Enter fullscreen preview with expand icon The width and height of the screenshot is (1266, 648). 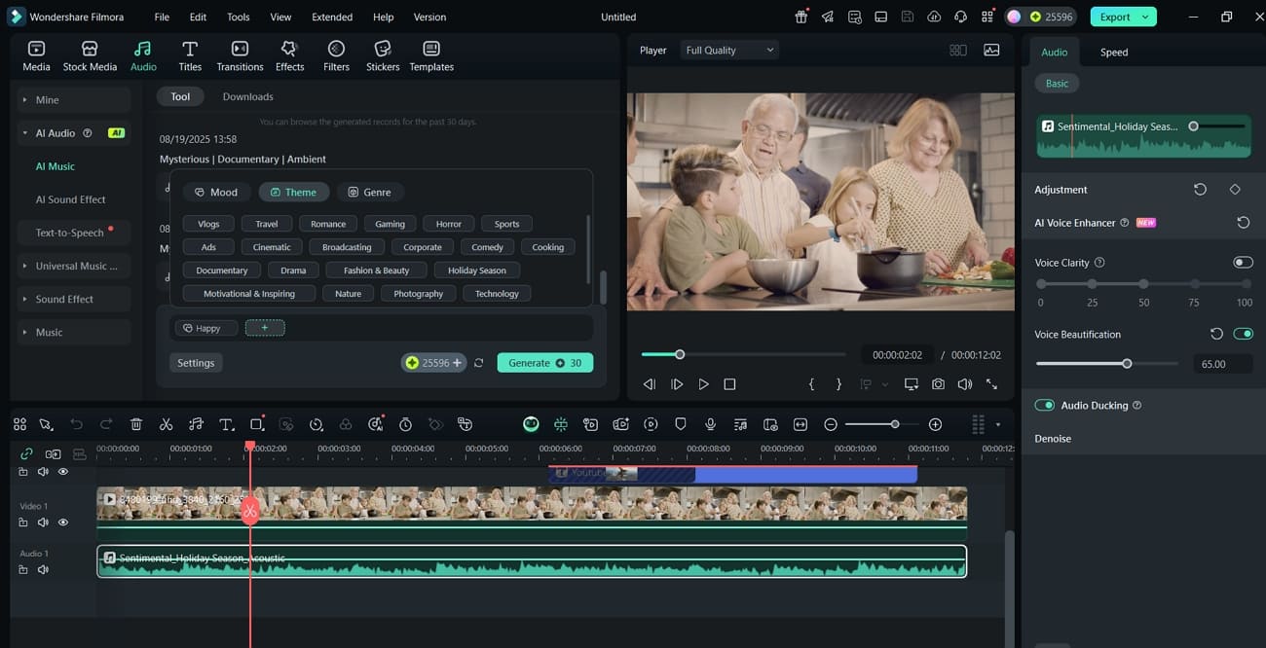991,384
